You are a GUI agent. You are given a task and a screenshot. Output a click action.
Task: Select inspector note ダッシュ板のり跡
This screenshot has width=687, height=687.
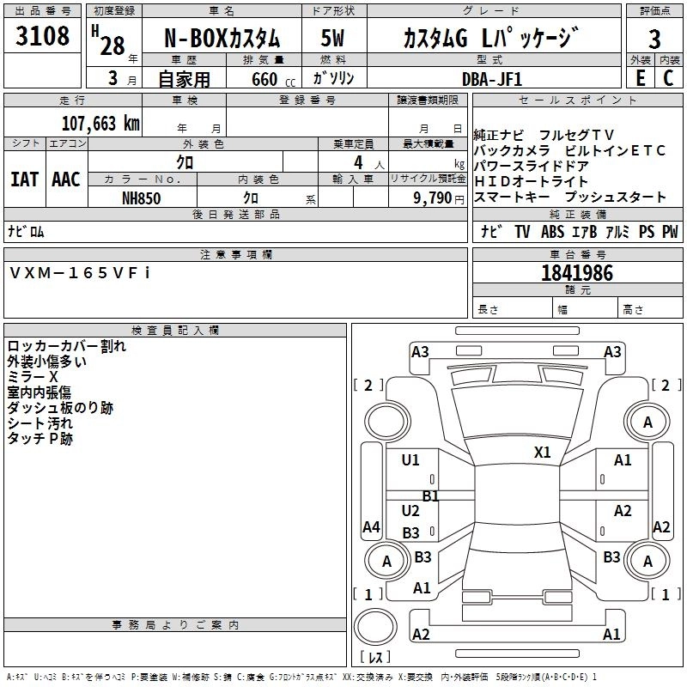[x=60, y=408]
